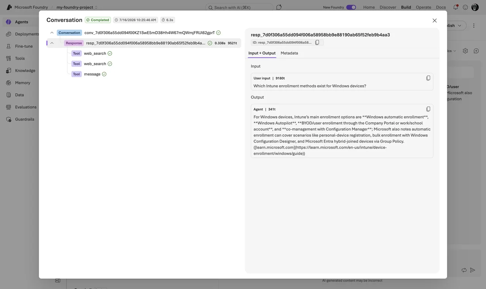Open Knowledge sidebar icon
The width and height of the screenshot is (486, 289).
(9, 71)
